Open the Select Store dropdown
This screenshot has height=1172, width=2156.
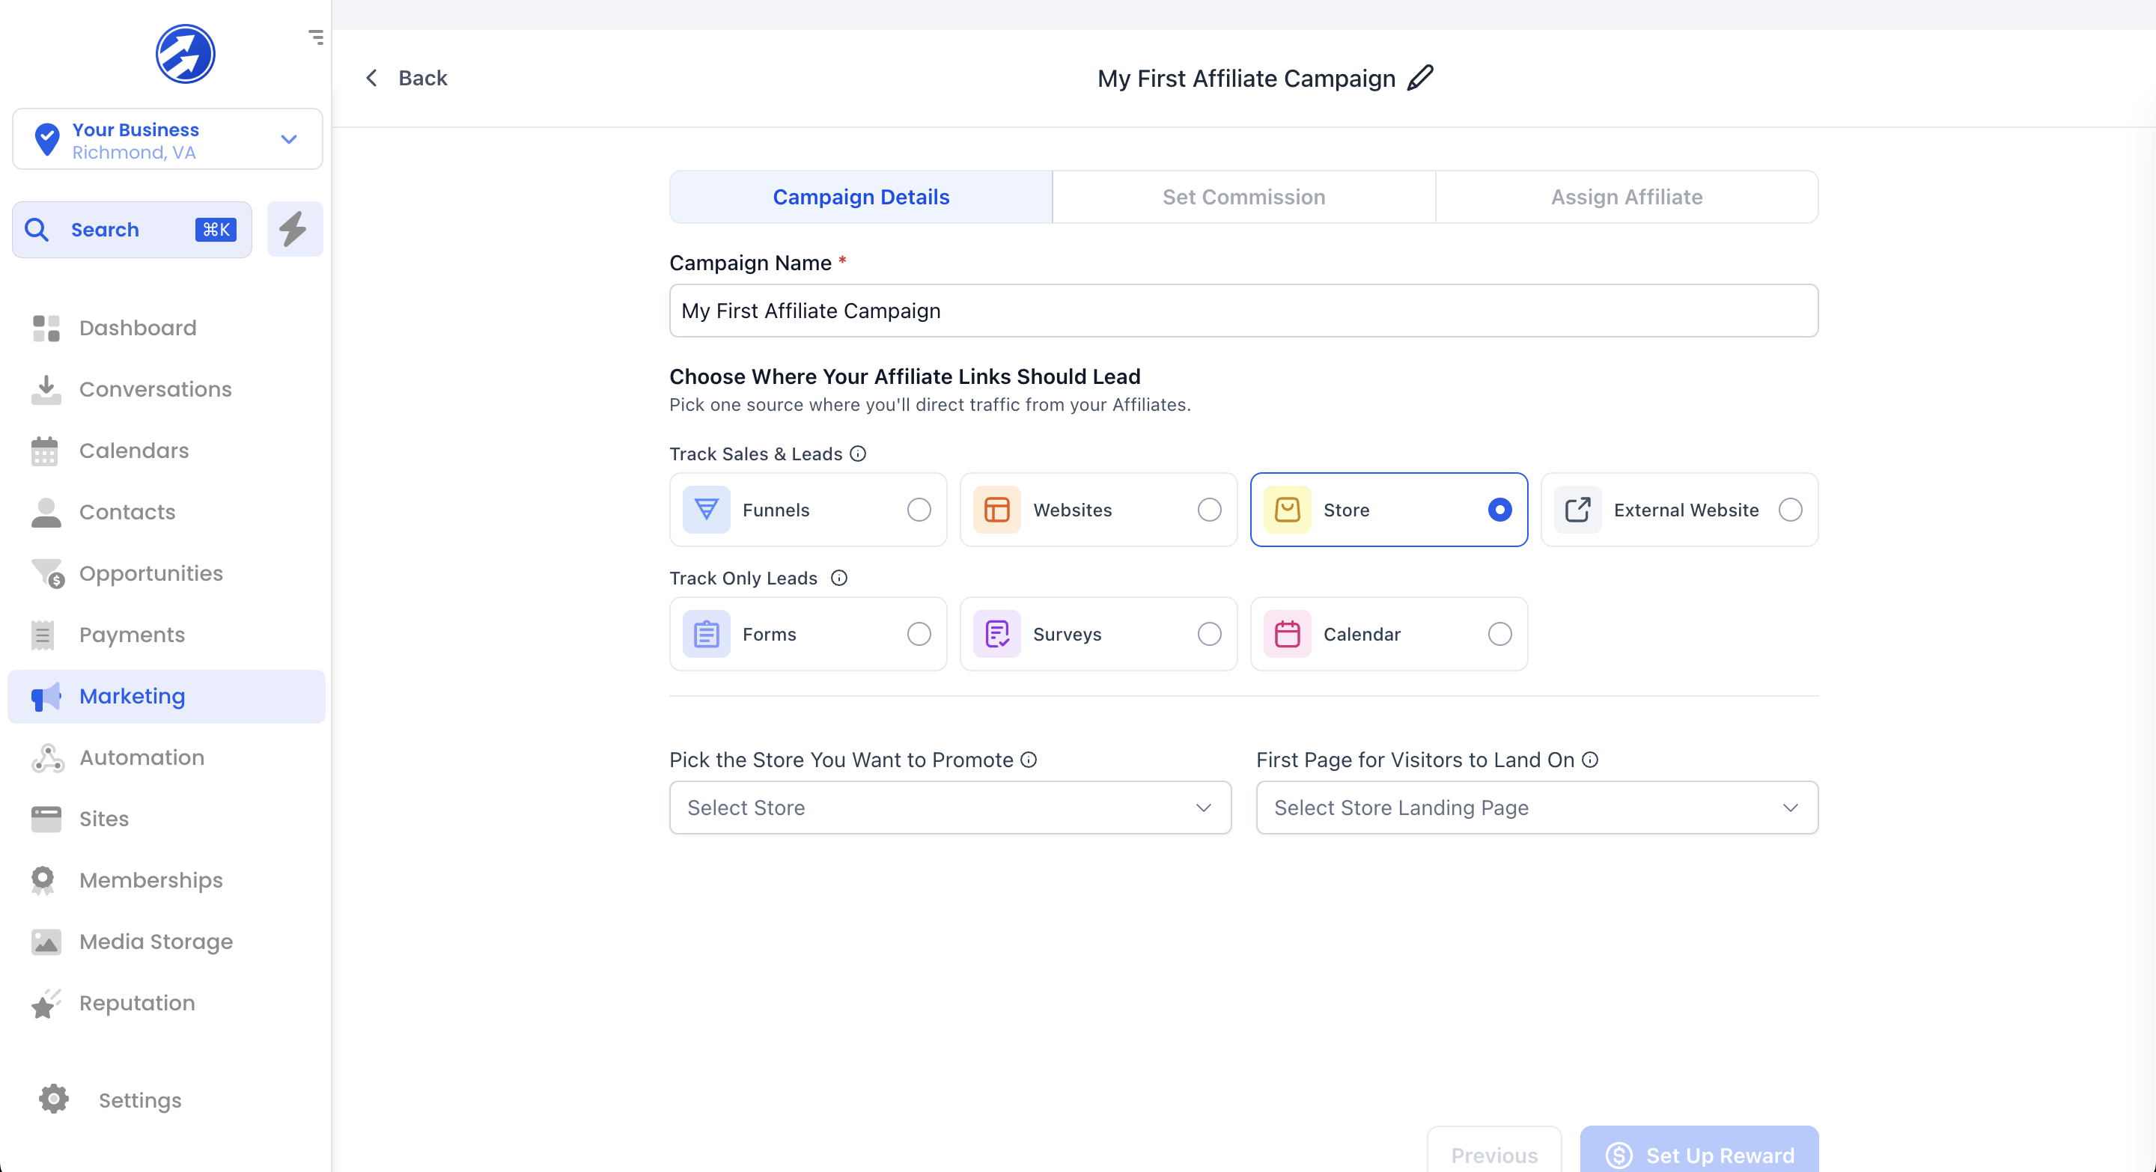coord(950,808)
